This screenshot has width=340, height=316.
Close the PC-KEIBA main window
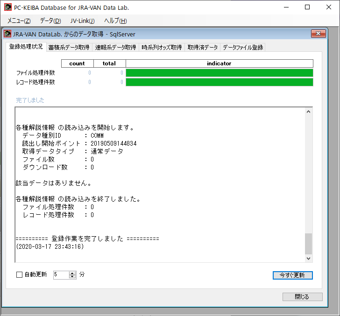pos(328,7)
